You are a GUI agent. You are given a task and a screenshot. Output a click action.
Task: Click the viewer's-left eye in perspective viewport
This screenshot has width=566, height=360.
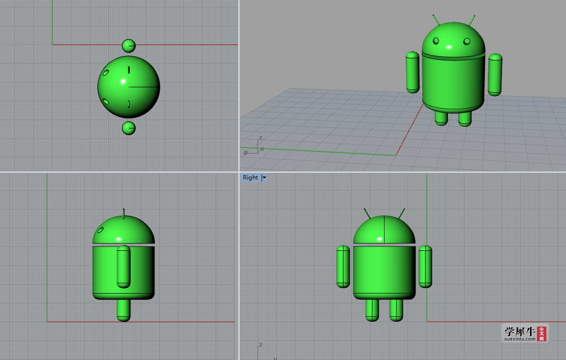pos(436,41)
